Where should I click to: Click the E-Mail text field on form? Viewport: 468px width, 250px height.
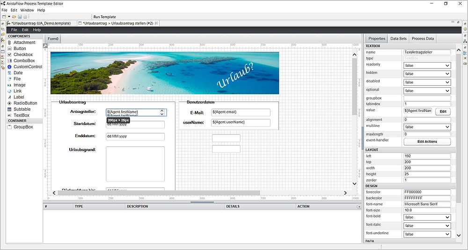(x=241, y=112)
